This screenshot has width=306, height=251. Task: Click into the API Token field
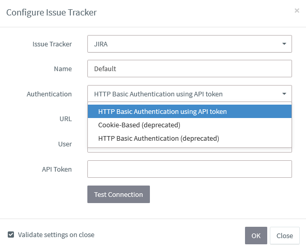[x=190, y=169]
